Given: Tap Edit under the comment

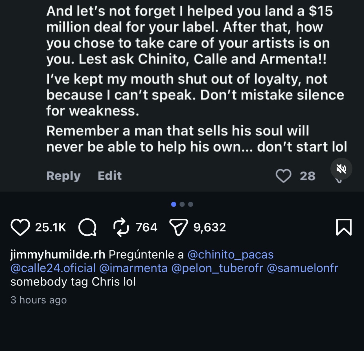Looking at the screenshot, I should pos(110,175).
